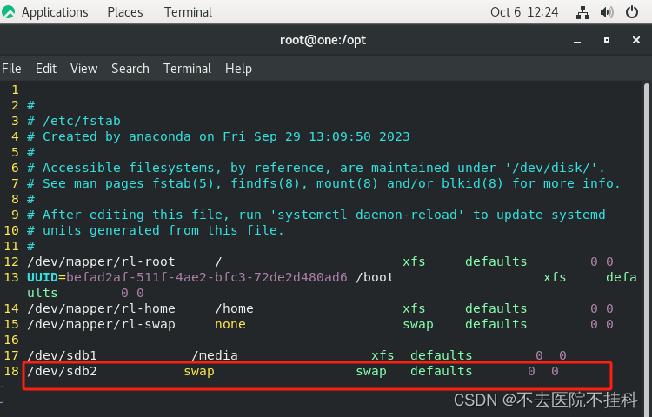Click the clock showing Oct 6 12:24
Image resolution: width=652 pixels, height=417 pixels.
(524, 12)
